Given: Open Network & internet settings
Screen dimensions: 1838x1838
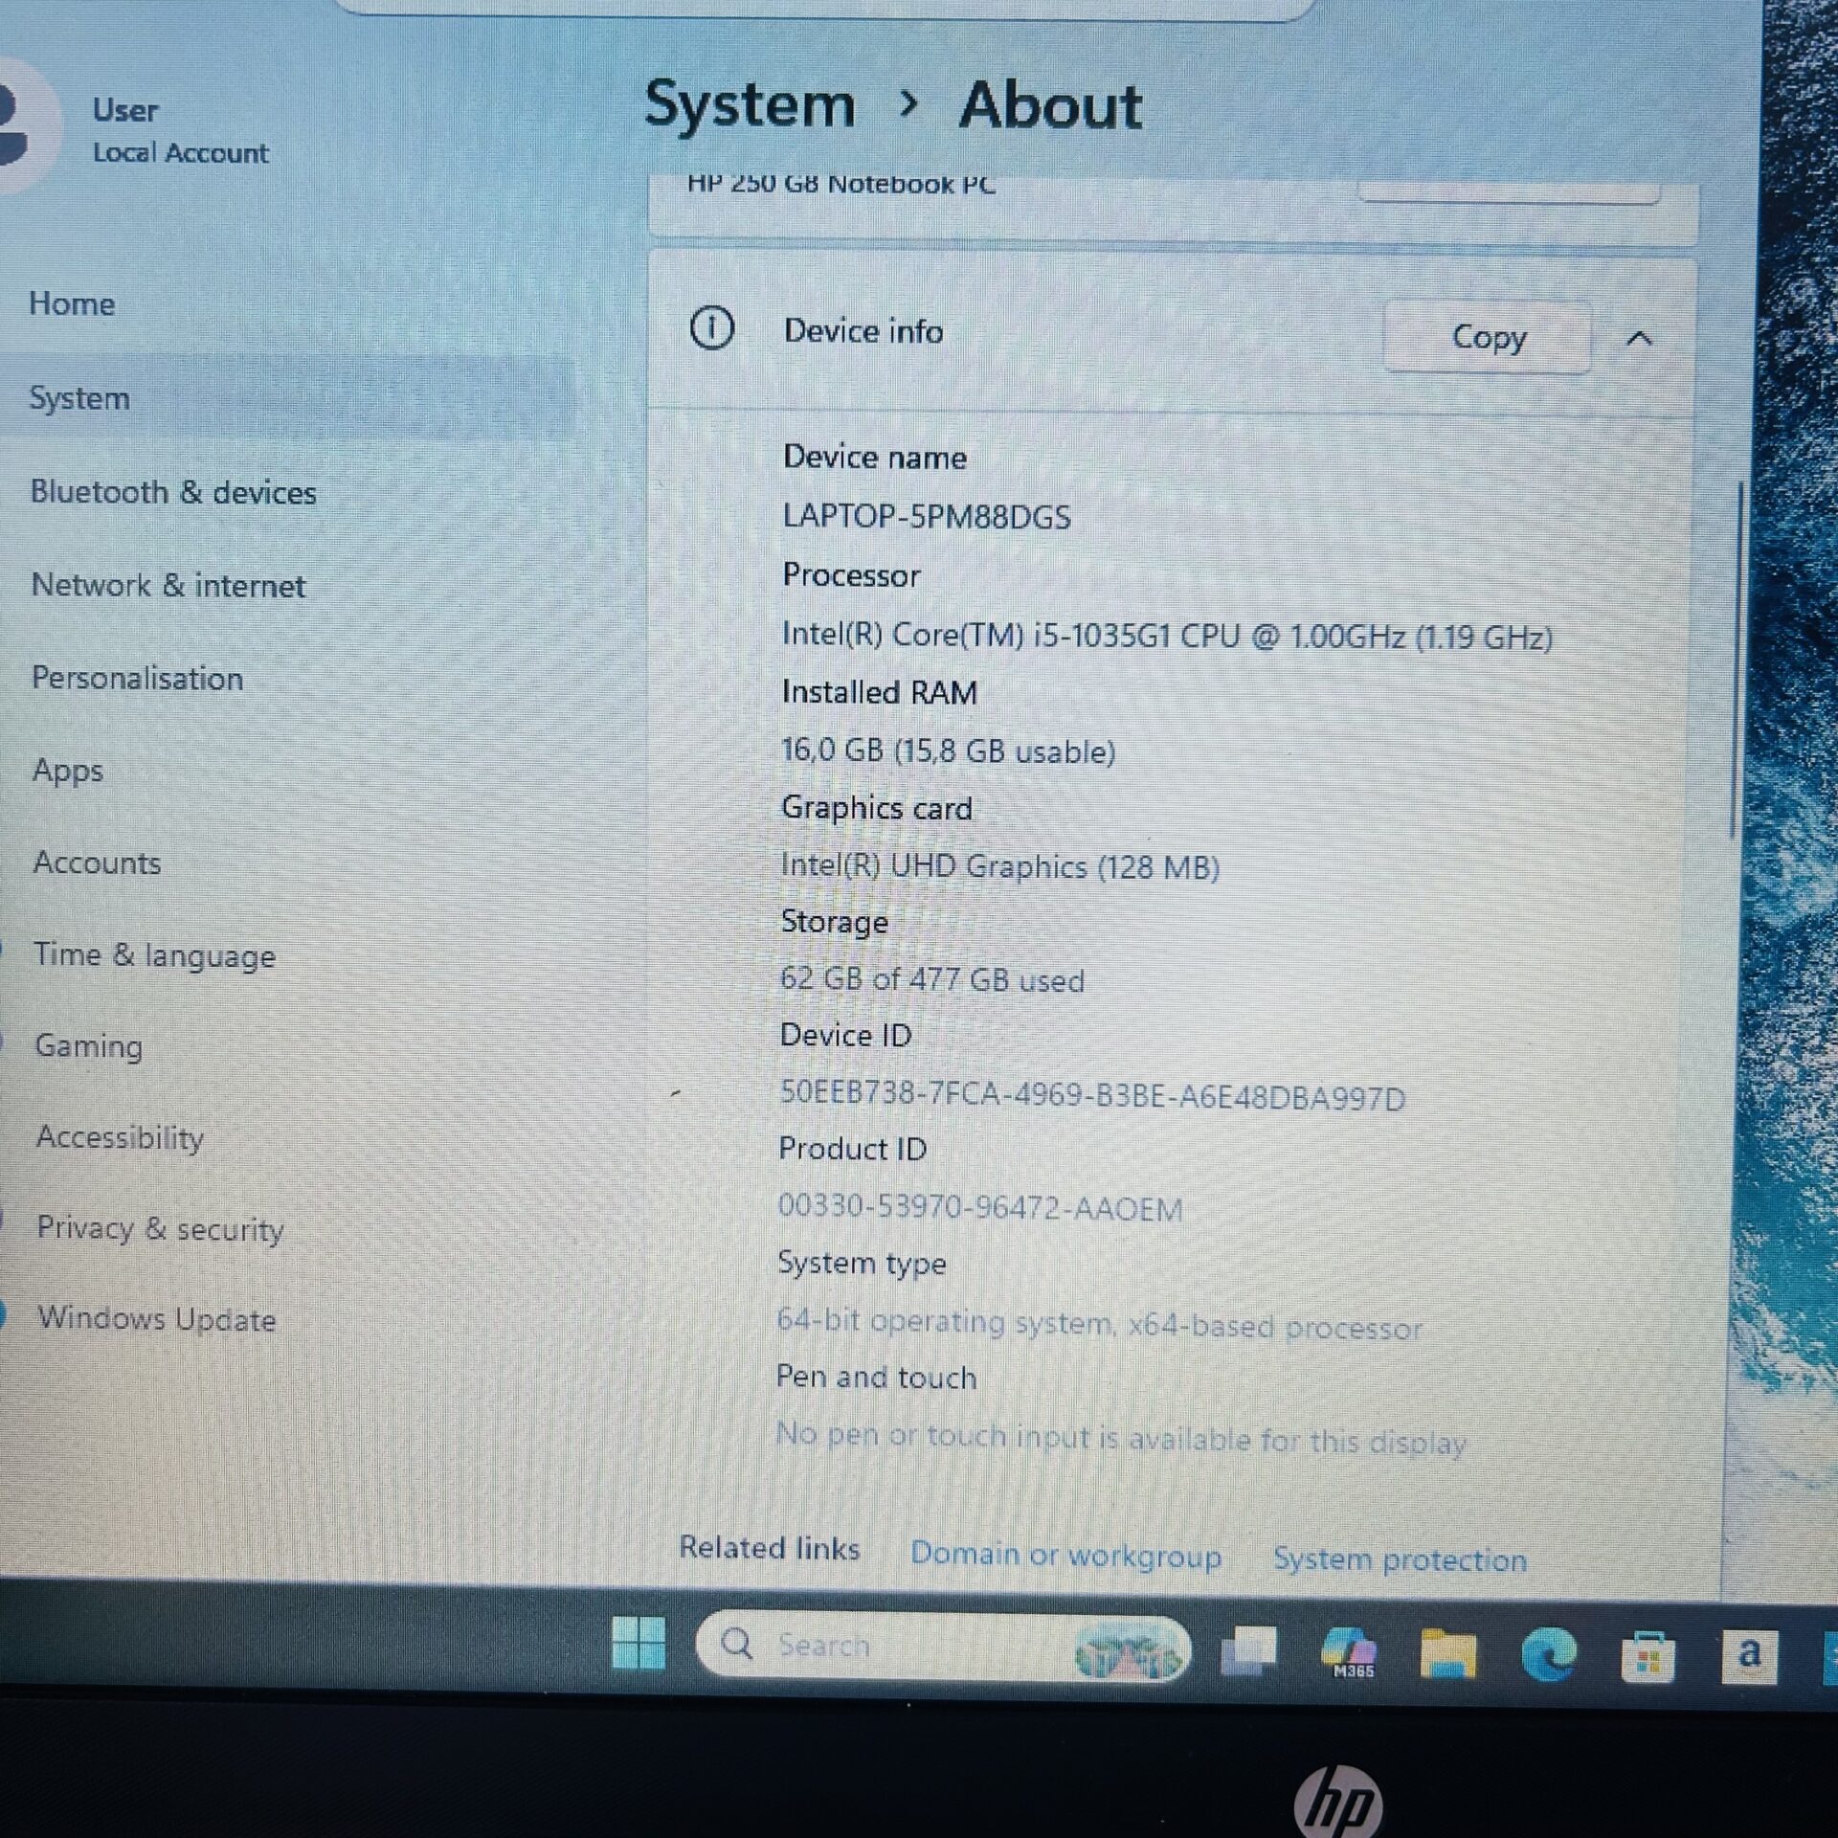Looking at the screenshot, I should click(168, 585).
